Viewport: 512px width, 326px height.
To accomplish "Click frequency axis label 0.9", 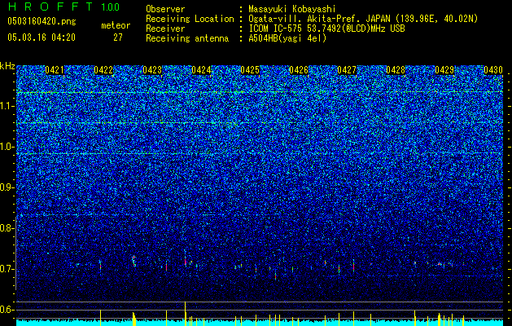I will pyautogui.click(x=7, y=187).
